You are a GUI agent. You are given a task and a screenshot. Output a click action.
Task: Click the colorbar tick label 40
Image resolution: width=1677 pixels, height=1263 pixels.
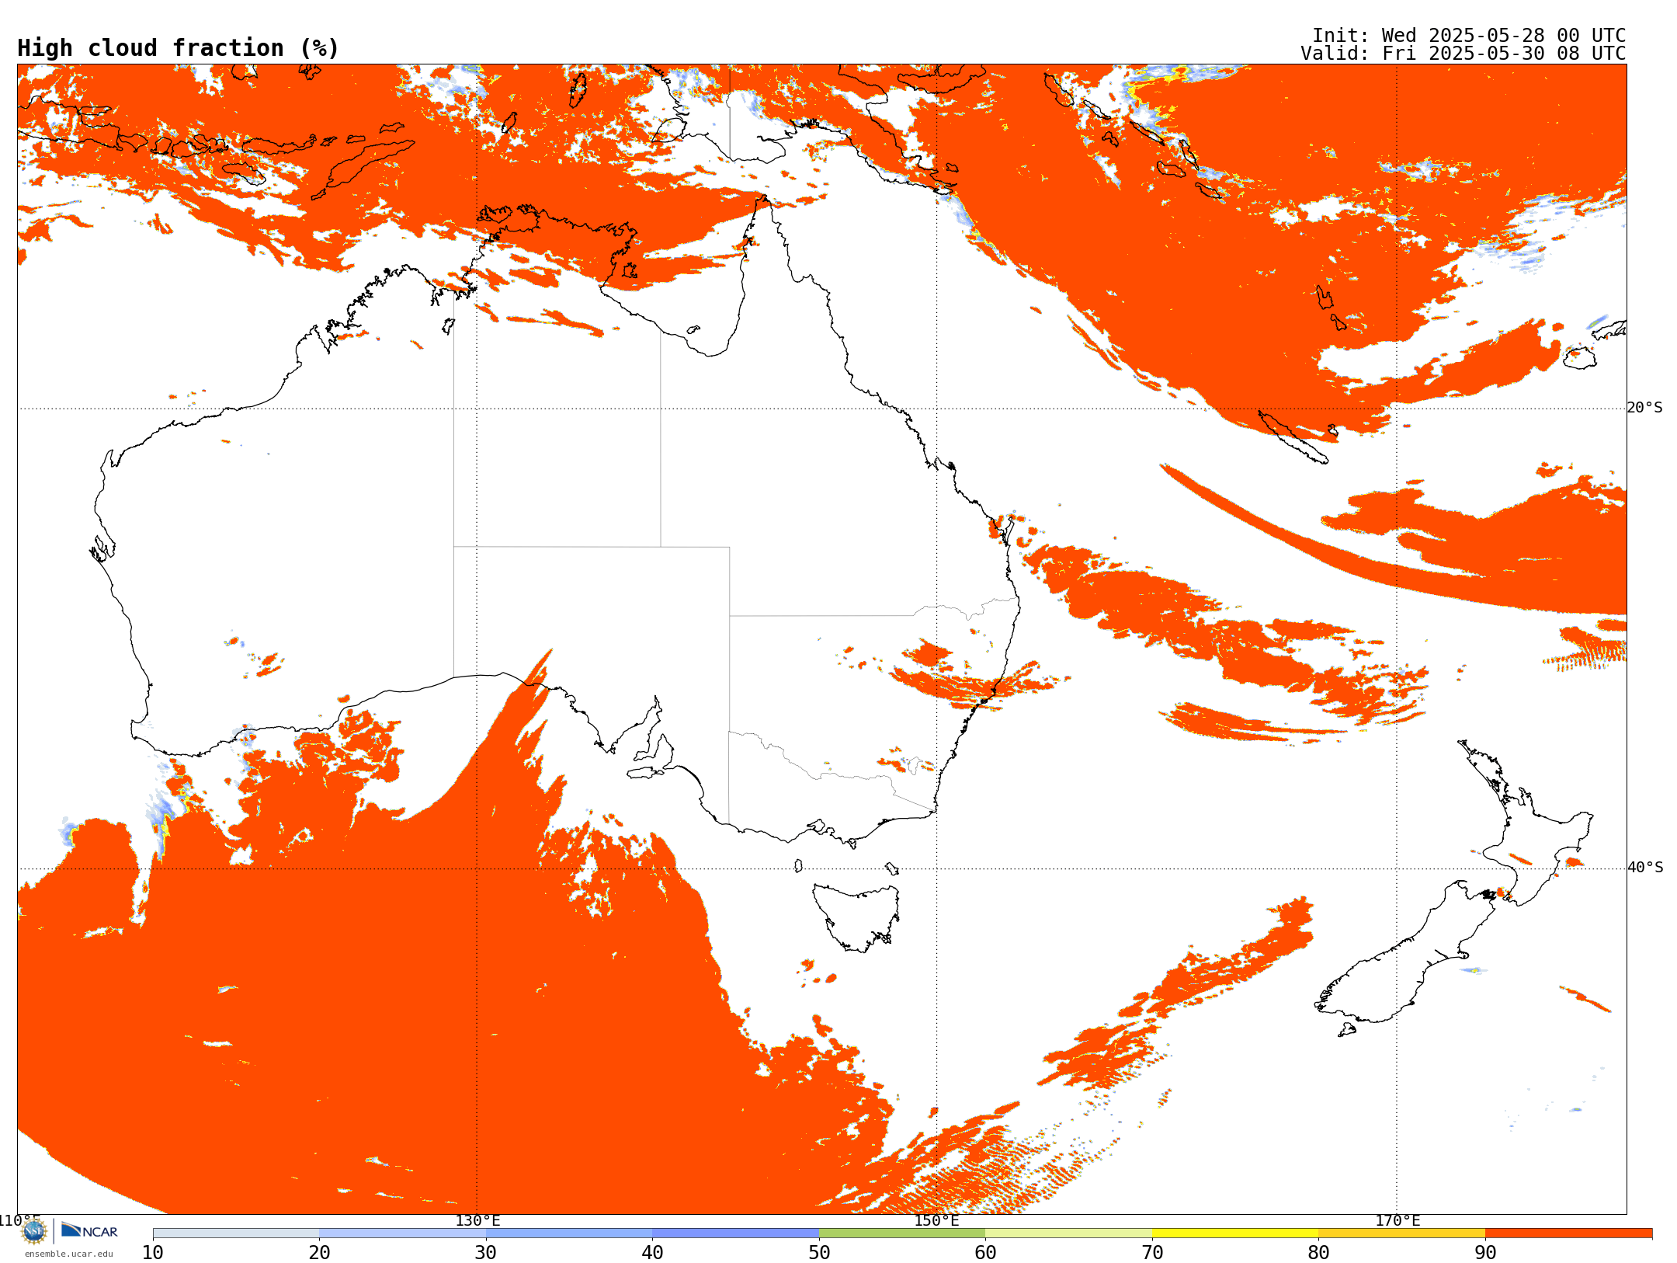652,1253
